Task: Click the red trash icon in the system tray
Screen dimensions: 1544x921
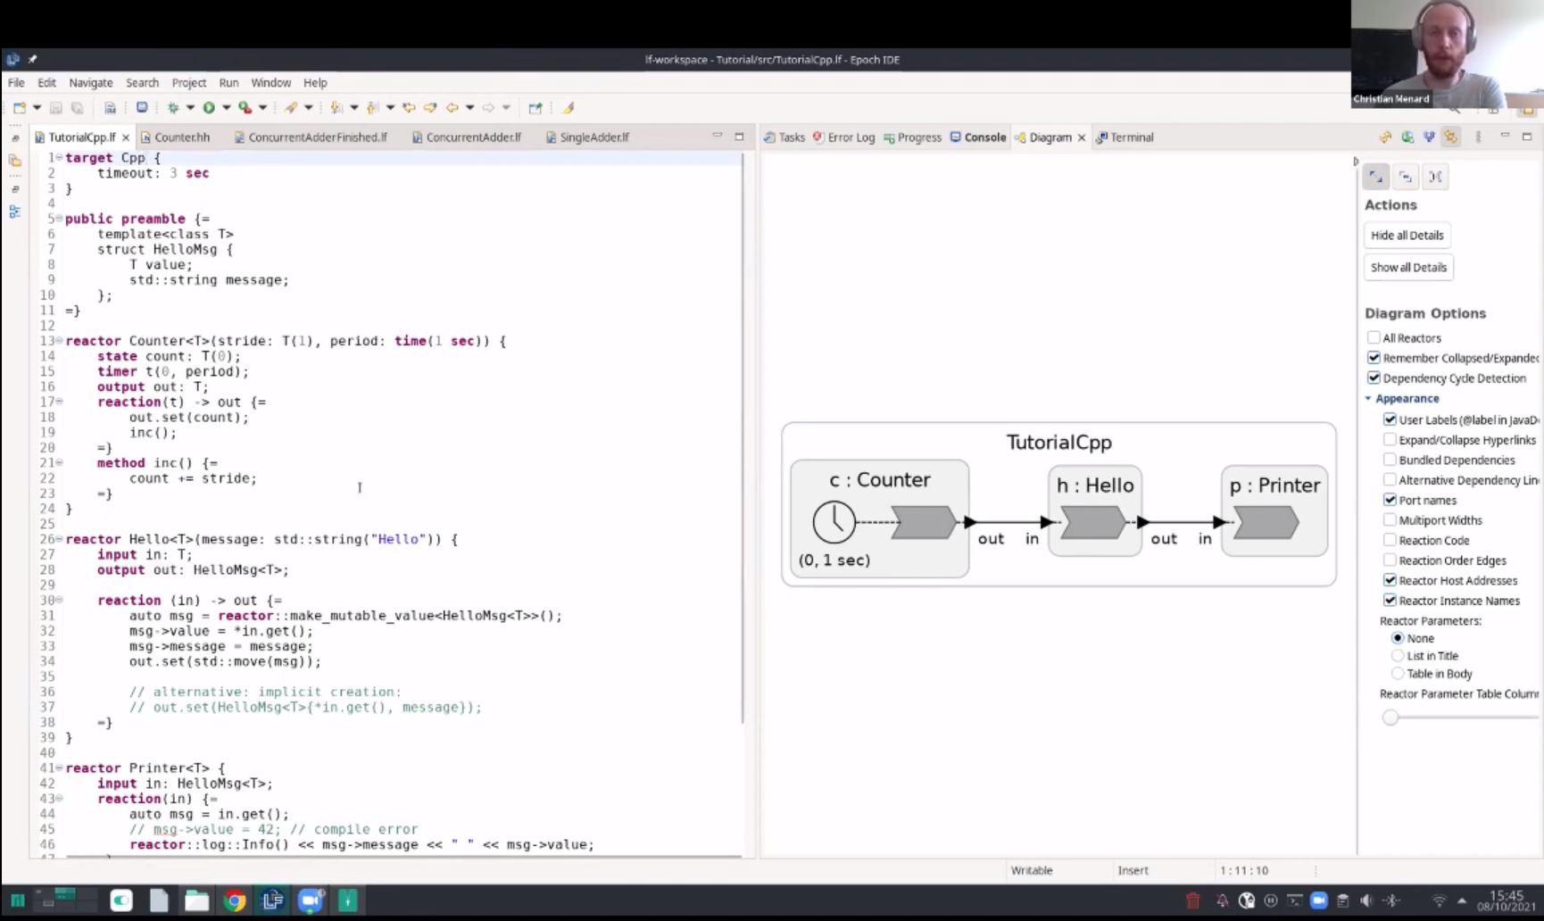Action: click(x=1193, y=900)
